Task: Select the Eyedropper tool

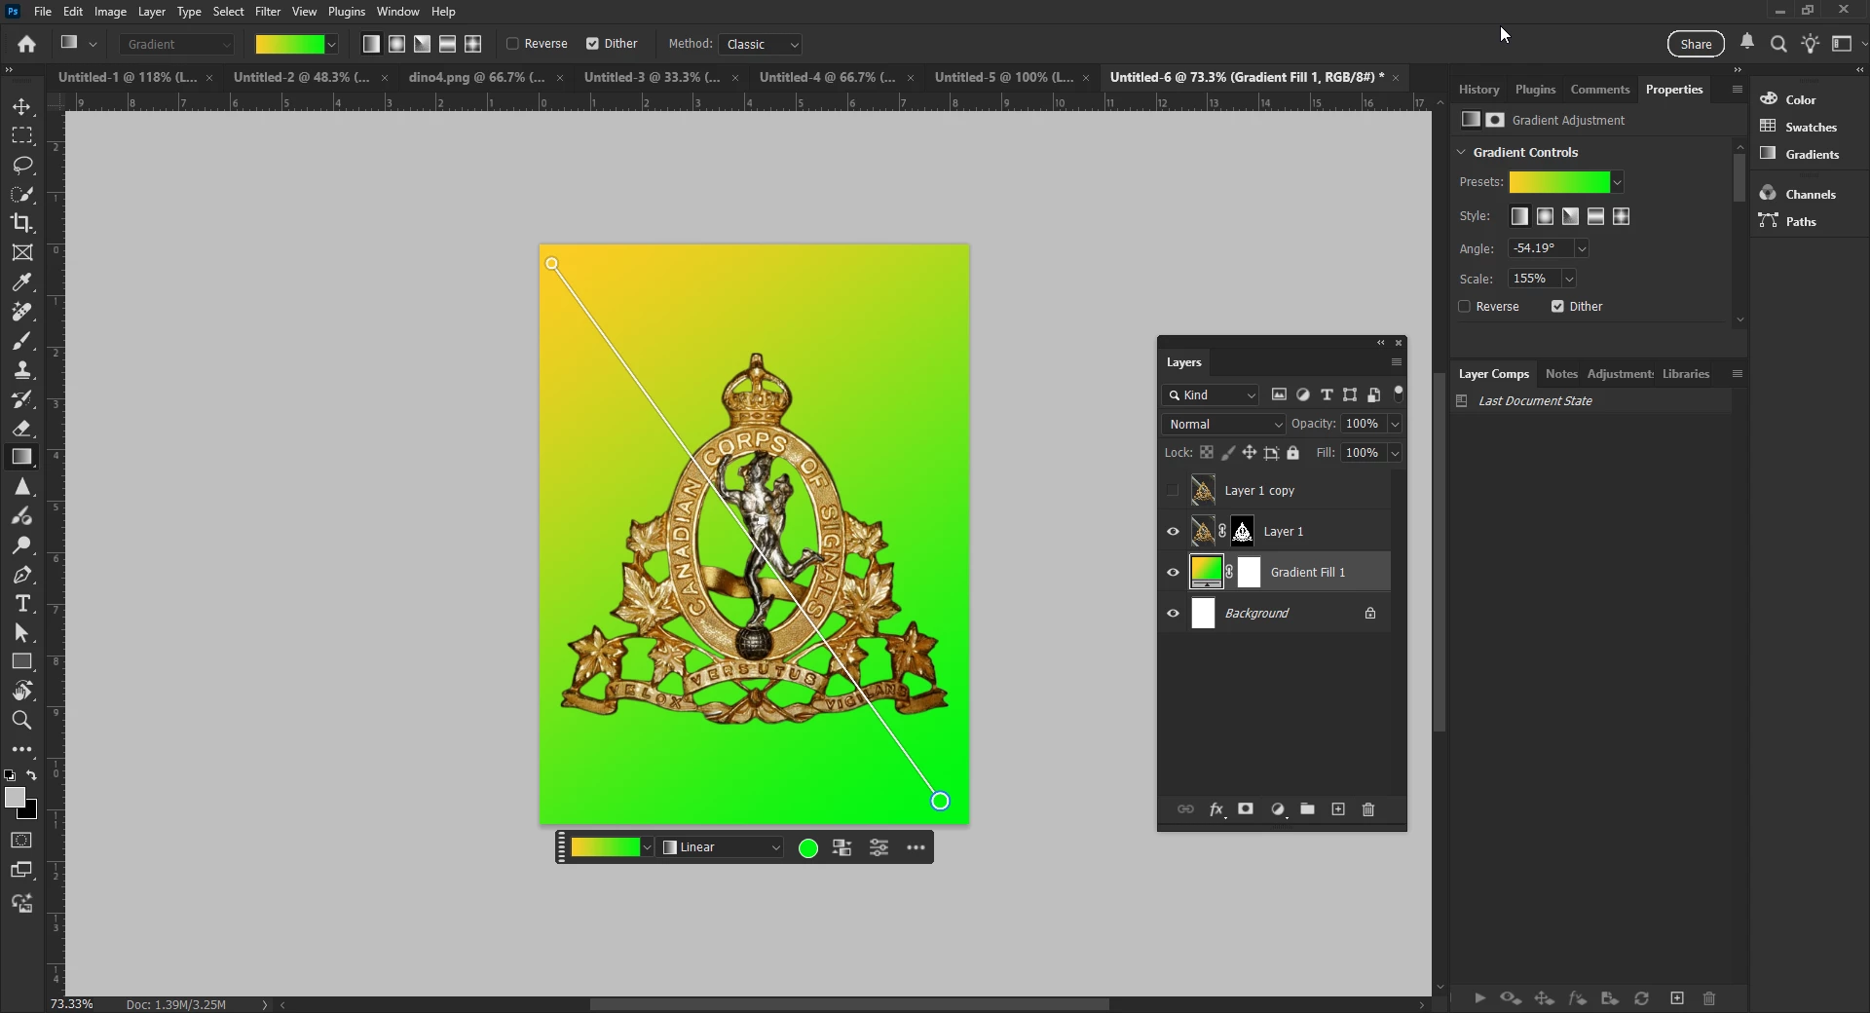Action: click(x=21, y=281)
